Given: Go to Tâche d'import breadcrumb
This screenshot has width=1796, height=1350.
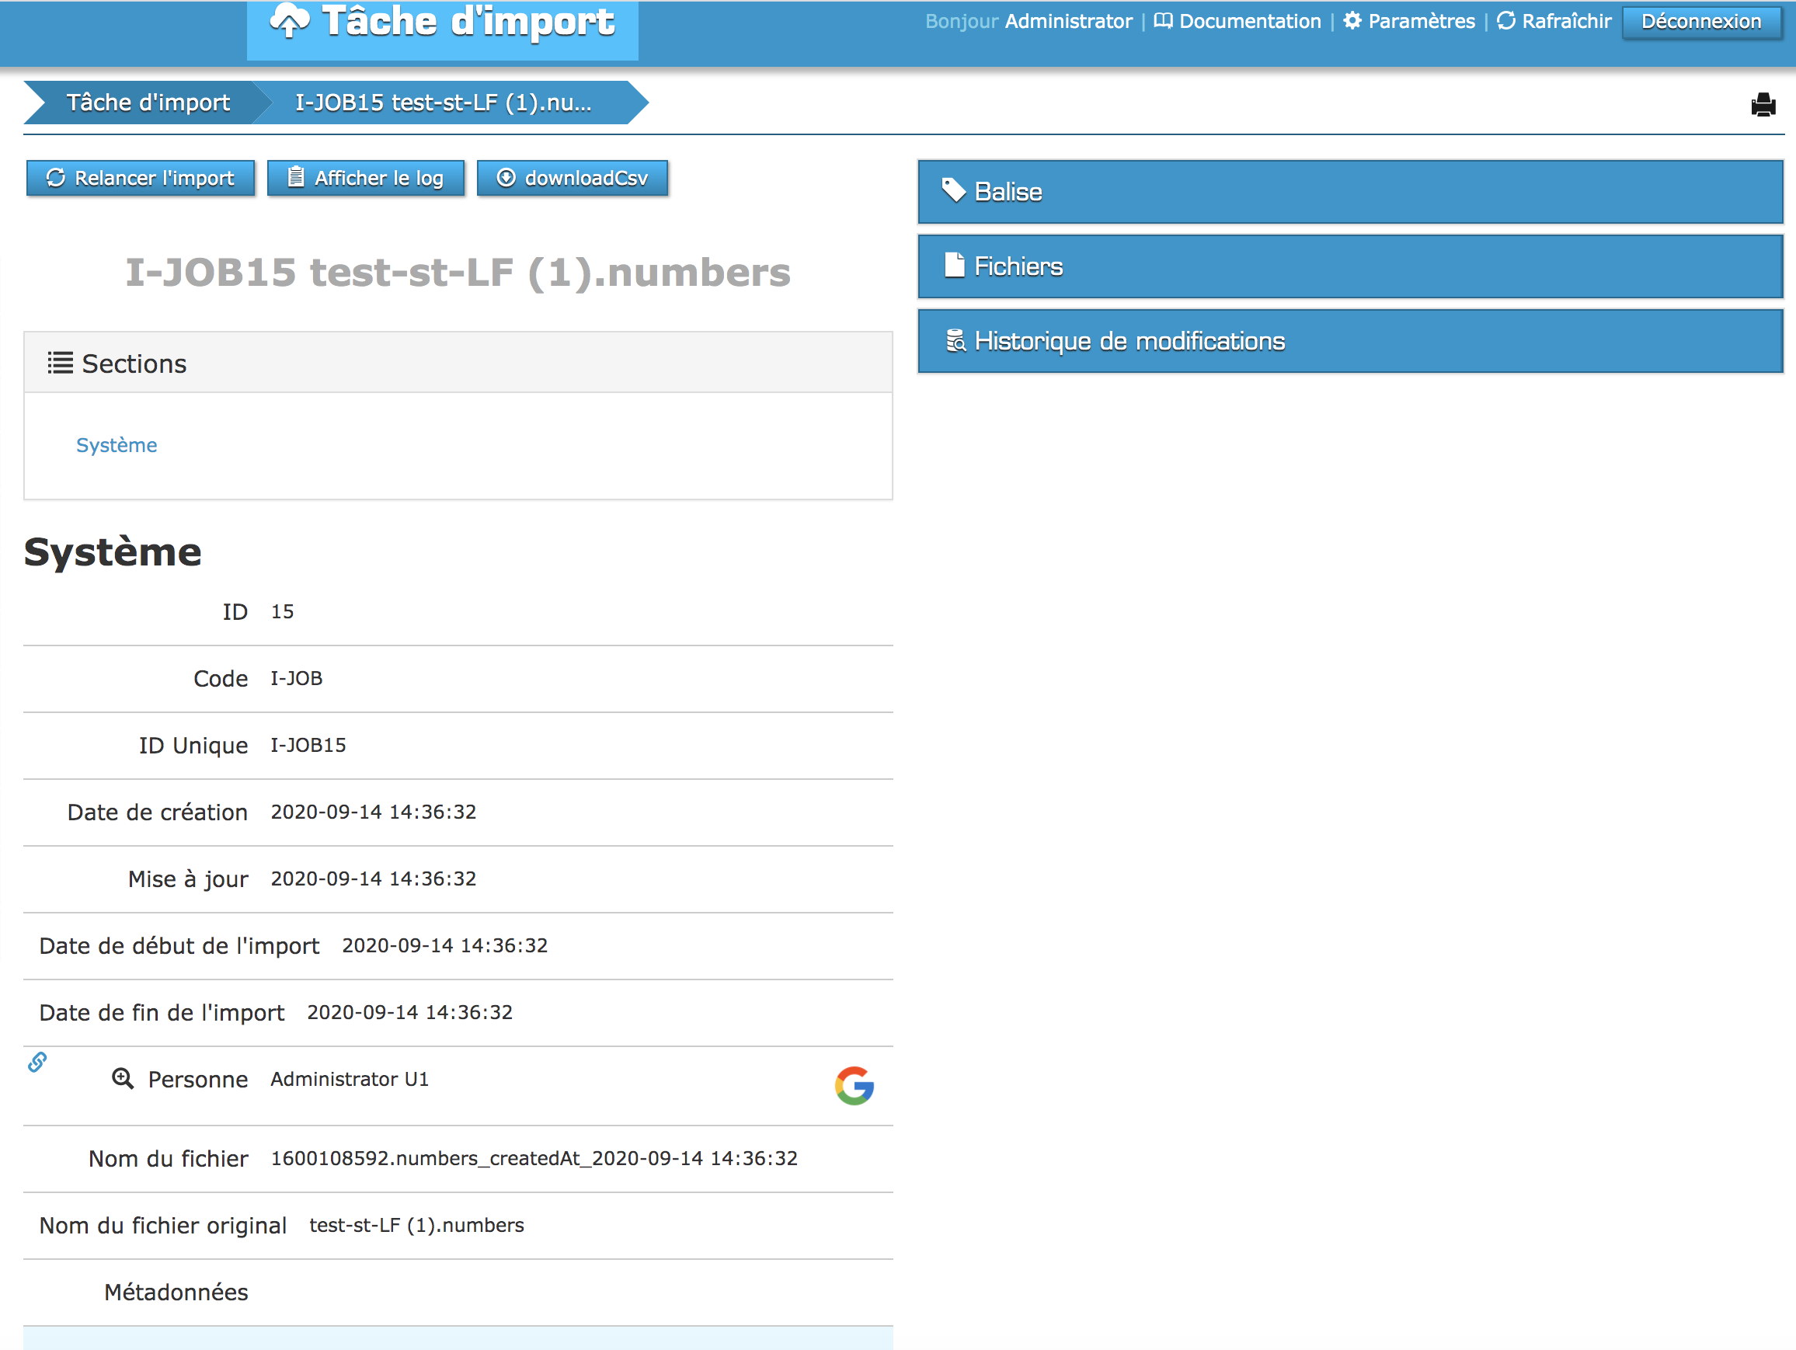Looking at the screenshot, I should (148, 103).
